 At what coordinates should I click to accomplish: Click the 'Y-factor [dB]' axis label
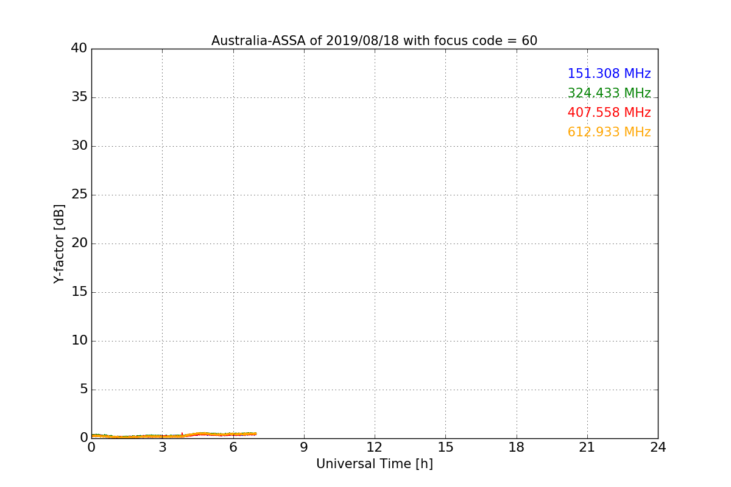[x=59, y=243]
